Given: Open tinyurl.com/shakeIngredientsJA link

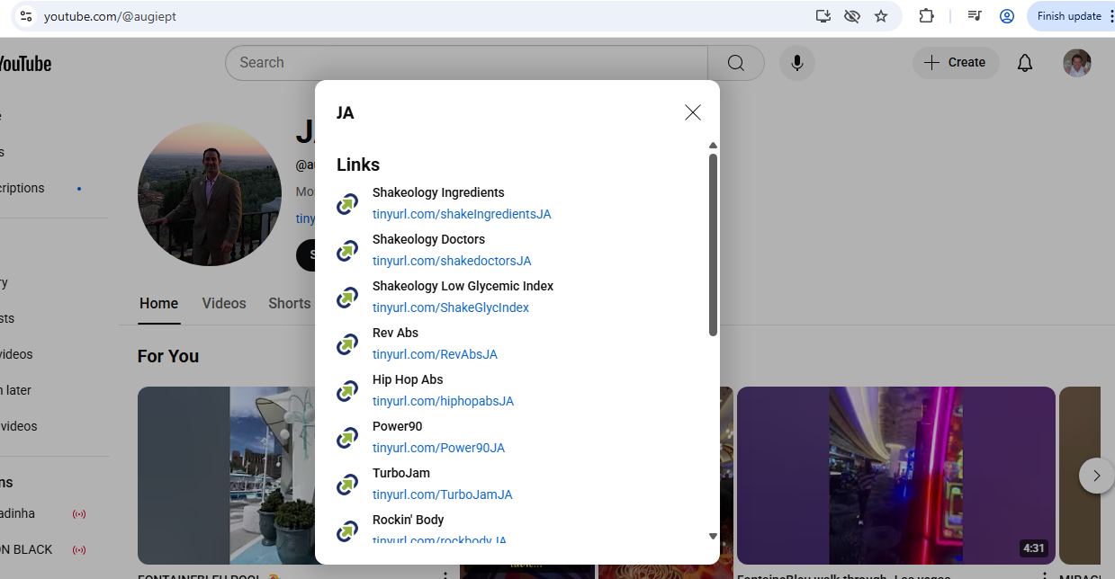Looking at the screenshot, I should (462, 214).
